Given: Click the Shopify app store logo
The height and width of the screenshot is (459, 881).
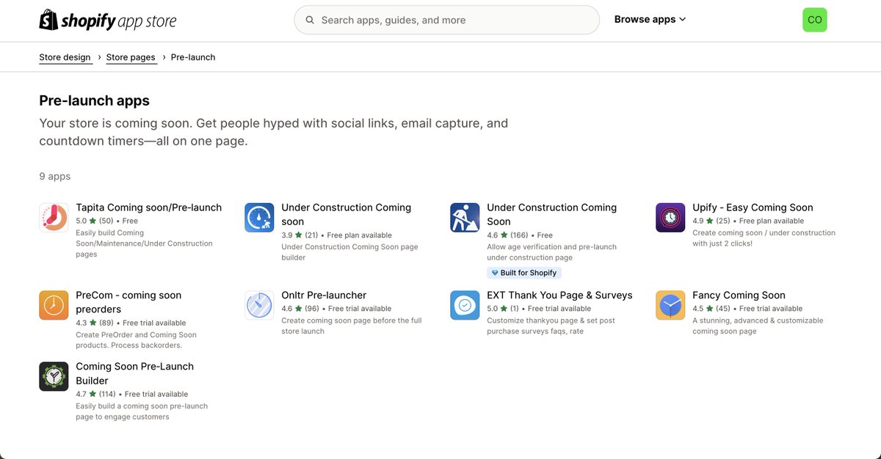Looking at the screenshot, I should pos(108,20).
